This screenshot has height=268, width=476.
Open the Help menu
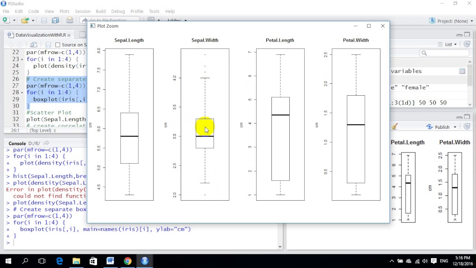click(170, 11)
